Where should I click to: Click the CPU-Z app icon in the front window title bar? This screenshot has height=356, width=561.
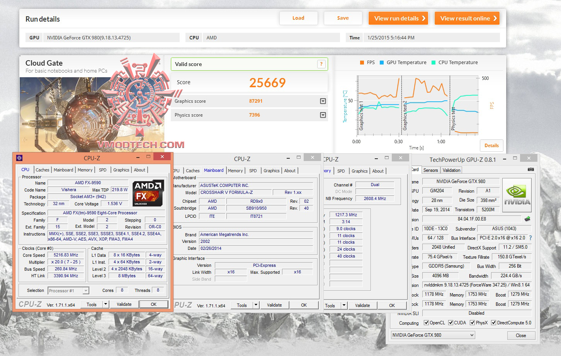(19, 158)
